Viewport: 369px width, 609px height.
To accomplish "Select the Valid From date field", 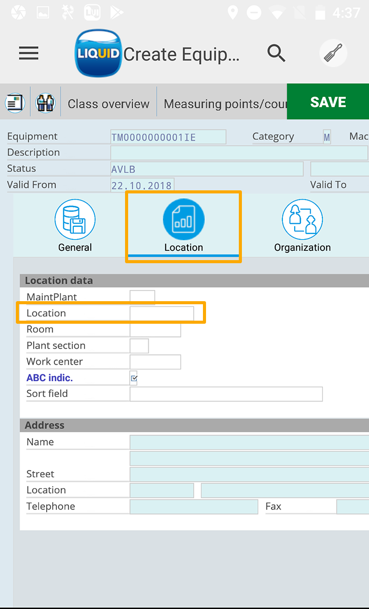I will tap(142, 185).
